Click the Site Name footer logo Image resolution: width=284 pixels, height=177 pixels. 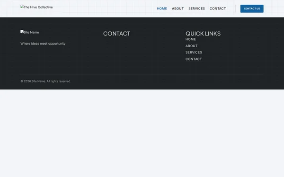(x=30, y=32)
